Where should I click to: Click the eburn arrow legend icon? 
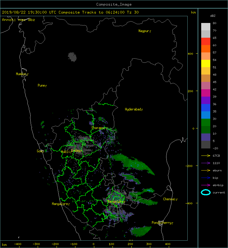point(206,170)
